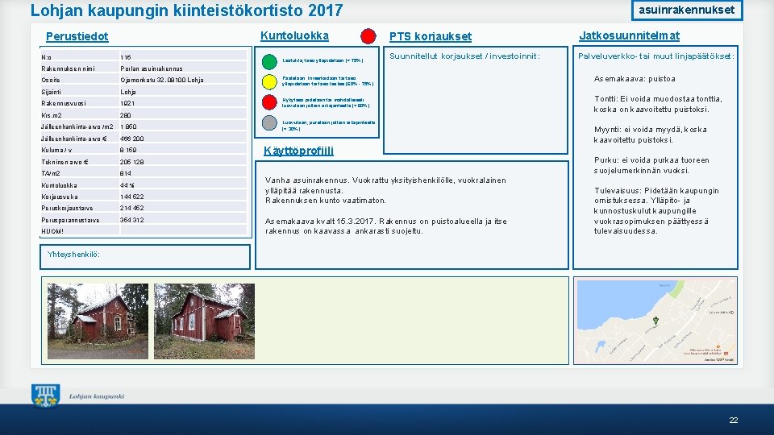Open the Perustiedot heading link
This screenshot has width=774, height=435.
point(77,36)
